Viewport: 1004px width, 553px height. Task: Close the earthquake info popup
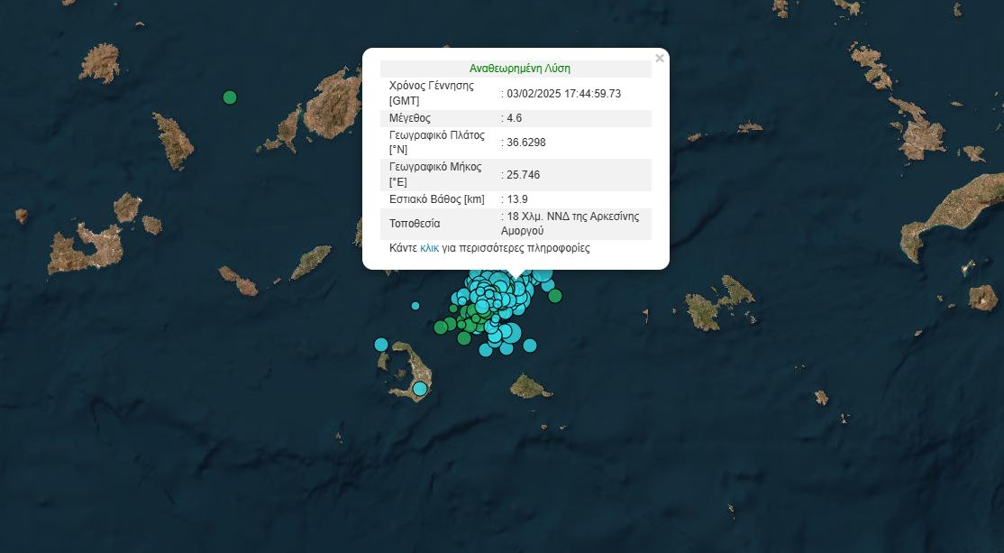[660, 59]
